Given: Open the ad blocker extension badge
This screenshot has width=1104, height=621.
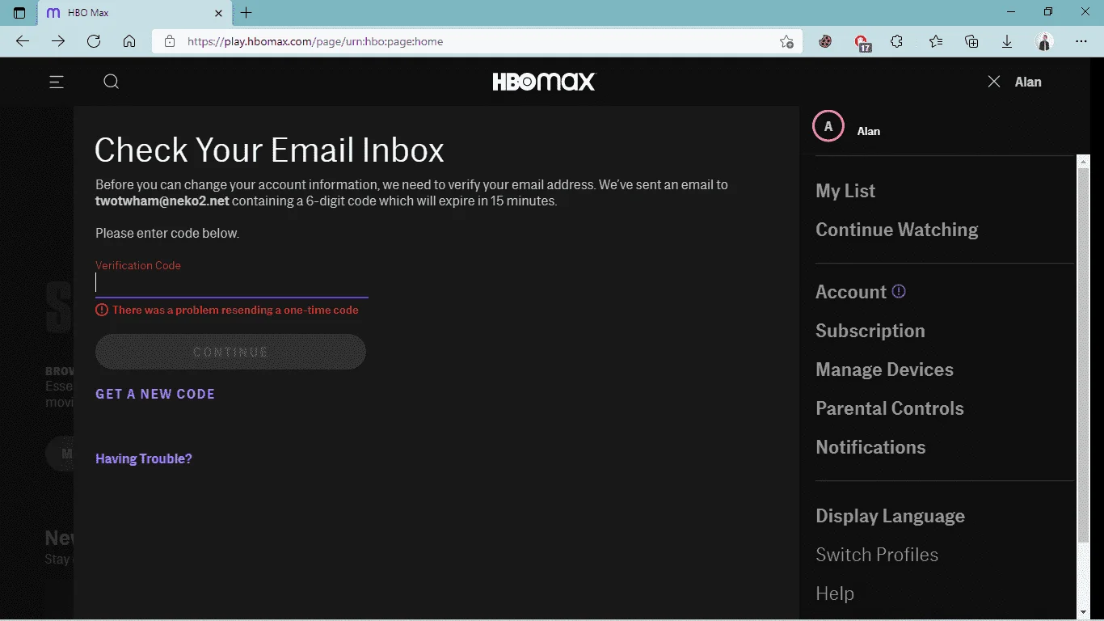Looking at the screenshot, I should (x=862, y=42).
